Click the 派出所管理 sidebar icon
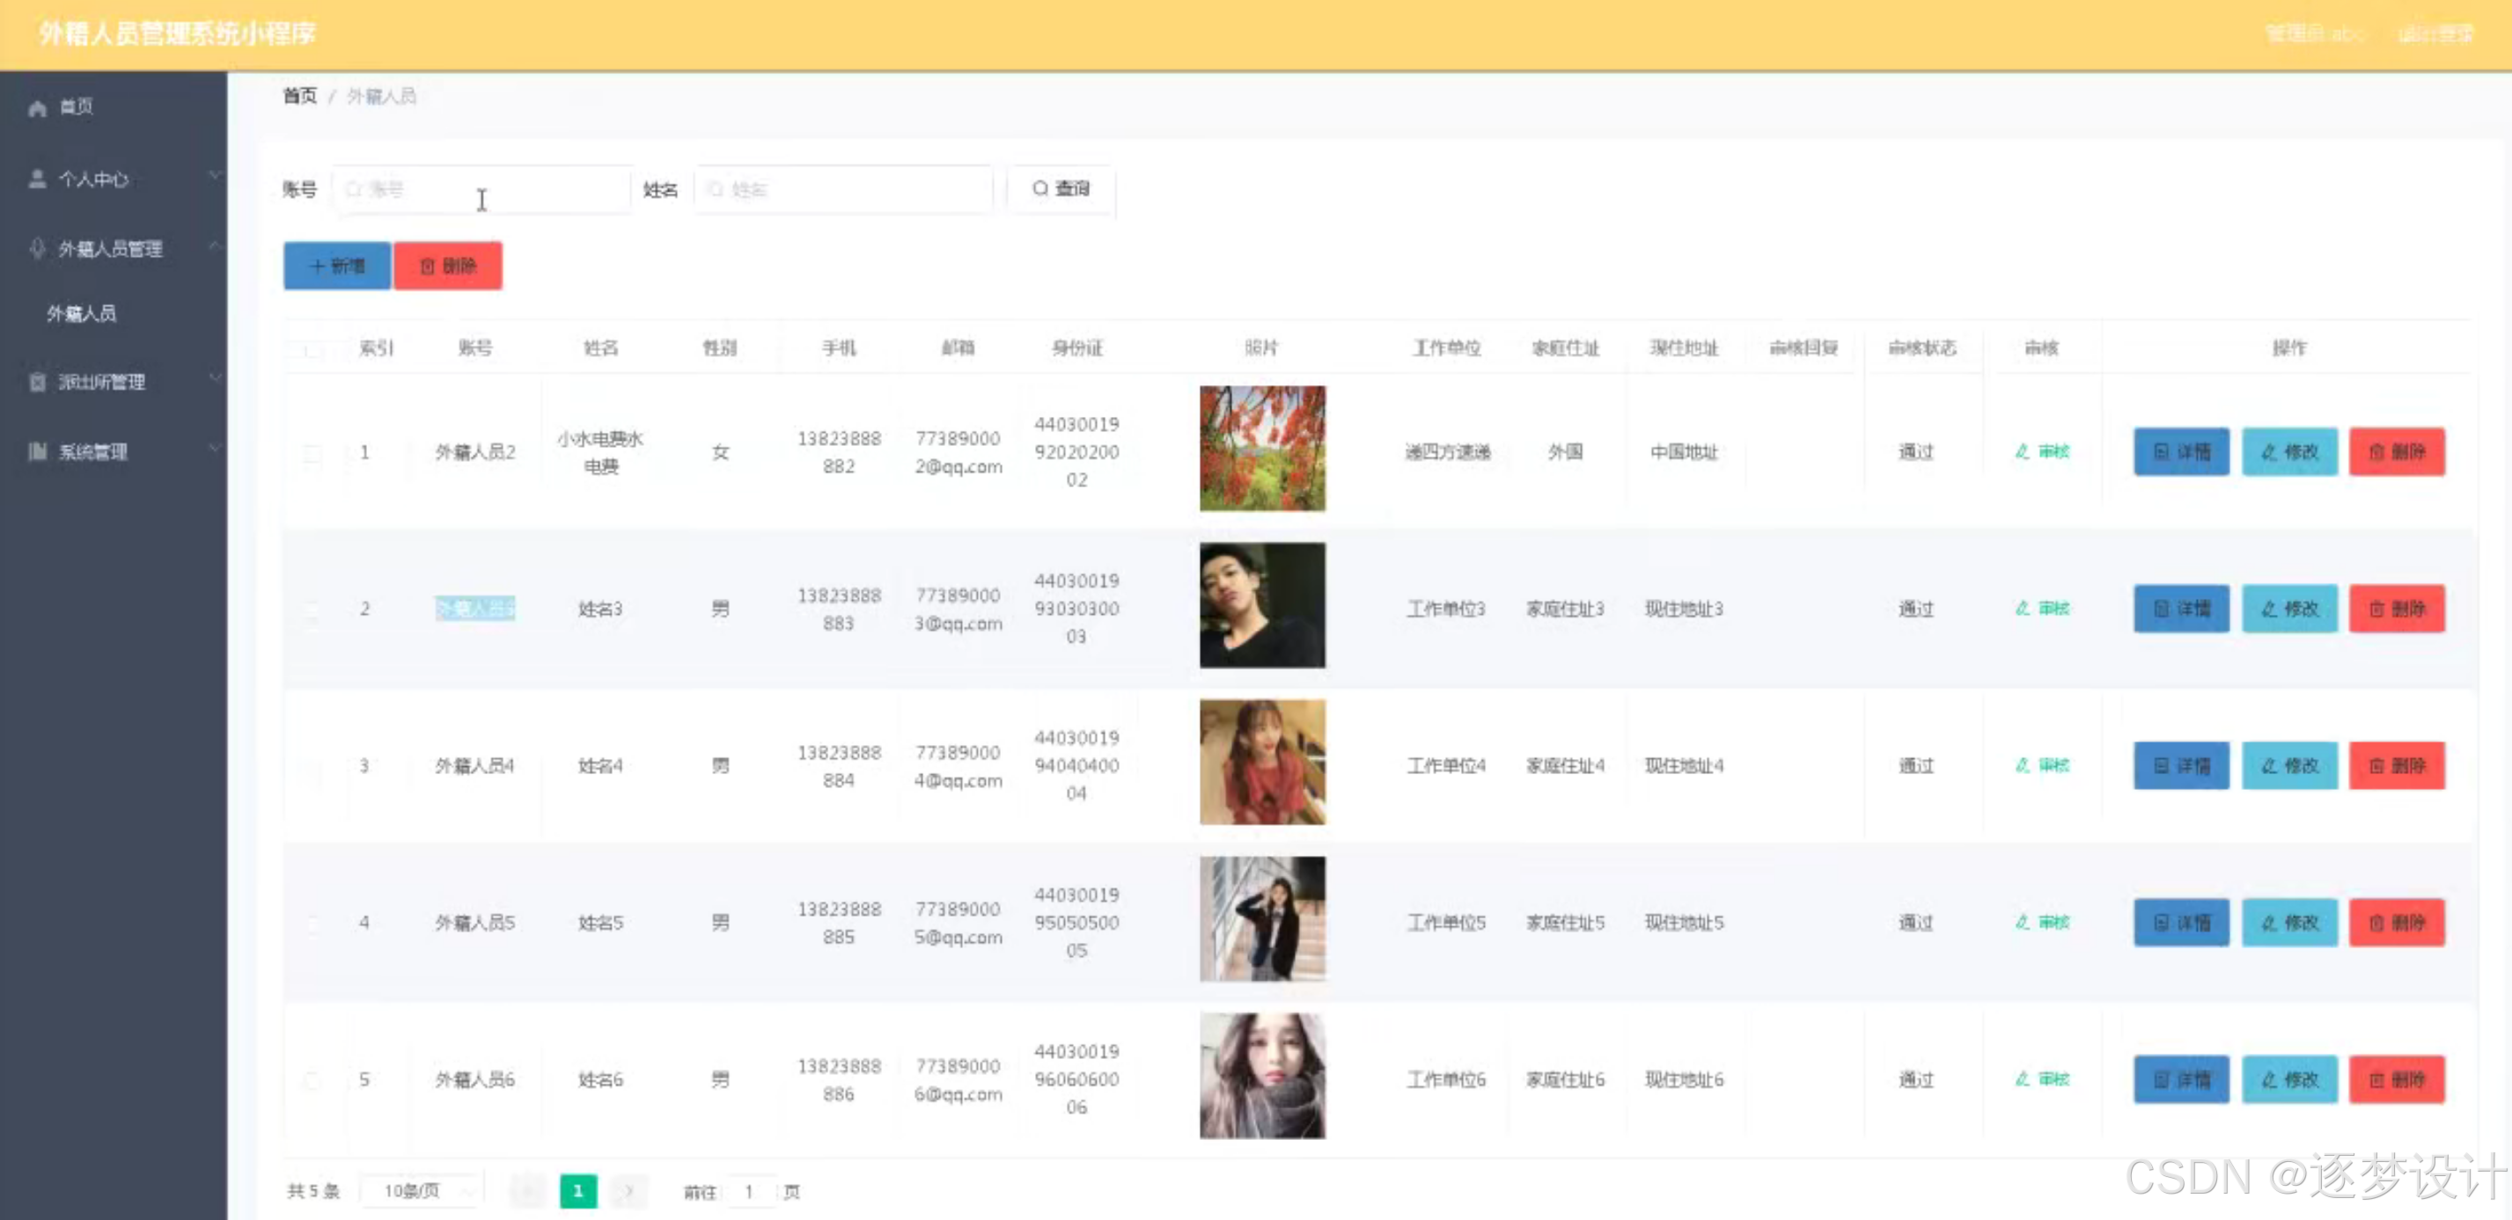2512x1220 pixels. (37, 382)
